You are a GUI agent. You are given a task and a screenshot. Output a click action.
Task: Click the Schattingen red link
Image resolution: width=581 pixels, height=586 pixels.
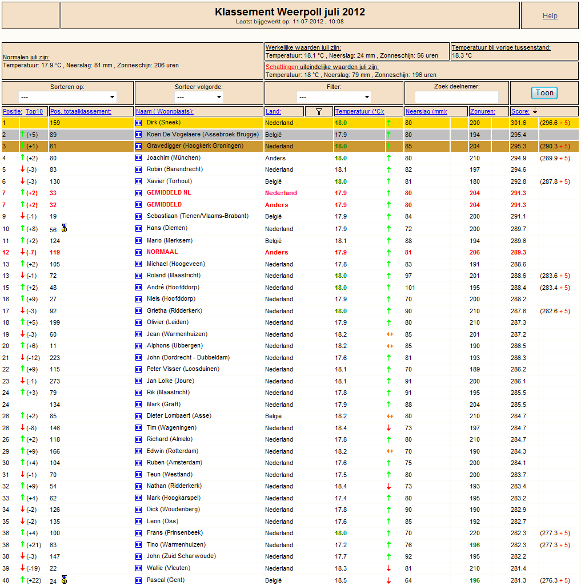point(282,67)
